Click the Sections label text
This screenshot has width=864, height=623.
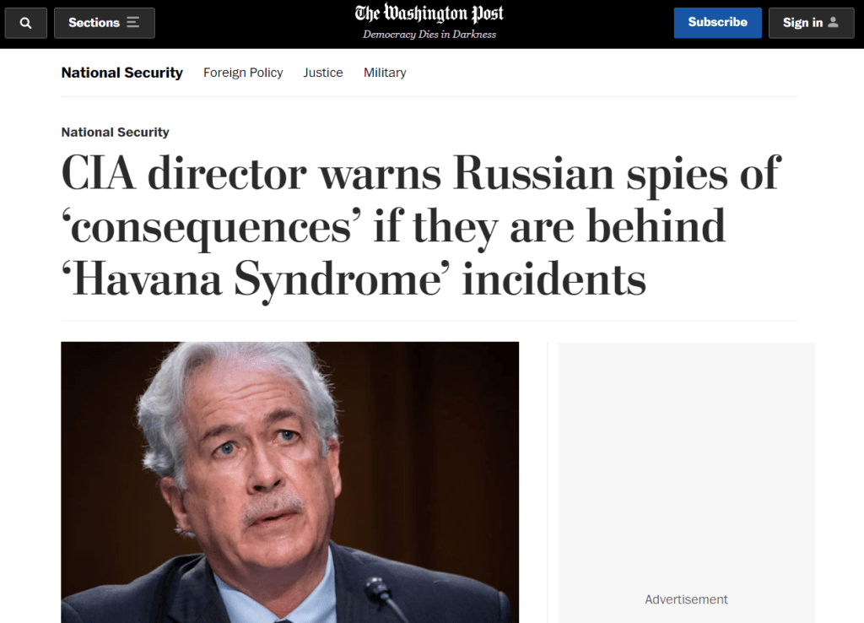(x=94, y=23)
